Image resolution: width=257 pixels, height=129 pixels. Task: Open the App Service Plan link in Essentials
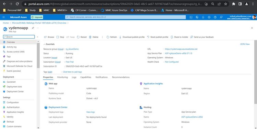(179, 53)
